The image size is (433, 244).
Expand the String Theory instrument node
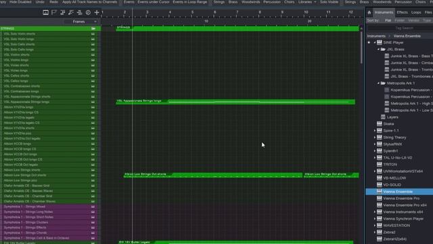pyautogui.click(x=375, y=138)
